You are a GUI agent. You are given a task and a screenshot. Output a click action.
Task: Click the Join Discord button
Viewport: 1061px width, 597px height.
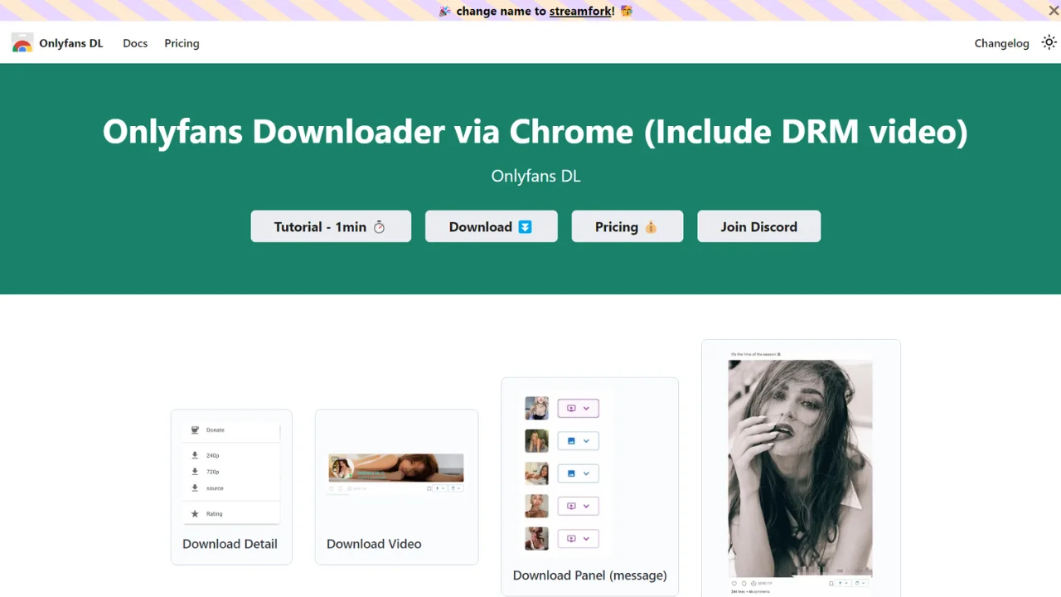tap(758, 226)
